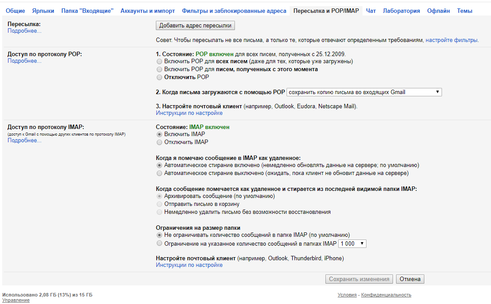
Task: Follow the "настройте фильтры" link
Action: coord(451,40)
